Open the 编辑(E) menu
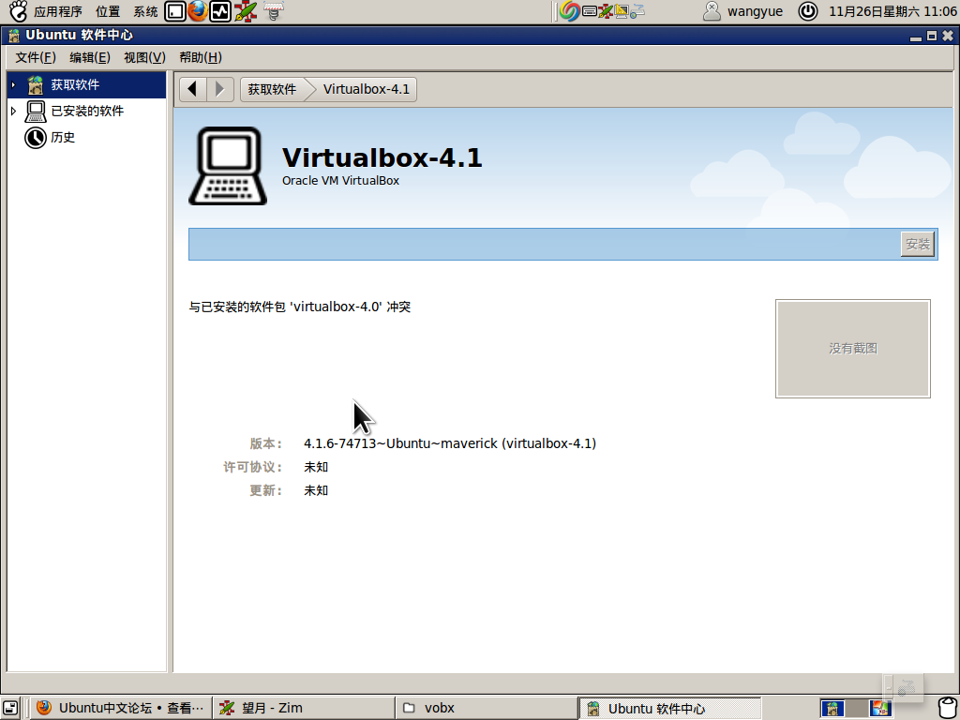Viewport: 960px width, 720px height. 90,57
